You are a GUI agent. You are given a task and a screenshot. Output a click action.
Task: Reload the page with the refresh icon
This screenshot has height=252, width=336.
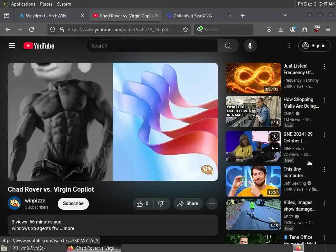click(31, 30)
